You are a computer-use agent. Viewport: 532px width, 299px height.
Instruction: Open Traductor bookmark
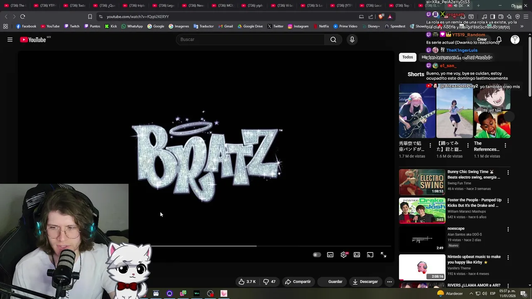(203, 26)
